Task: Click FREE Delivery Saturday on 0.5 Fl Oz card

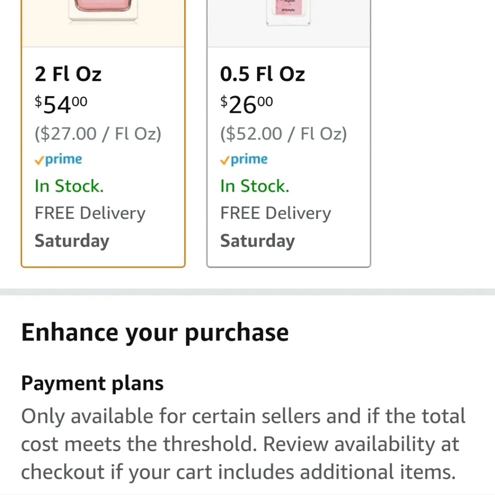Action: 275,227
